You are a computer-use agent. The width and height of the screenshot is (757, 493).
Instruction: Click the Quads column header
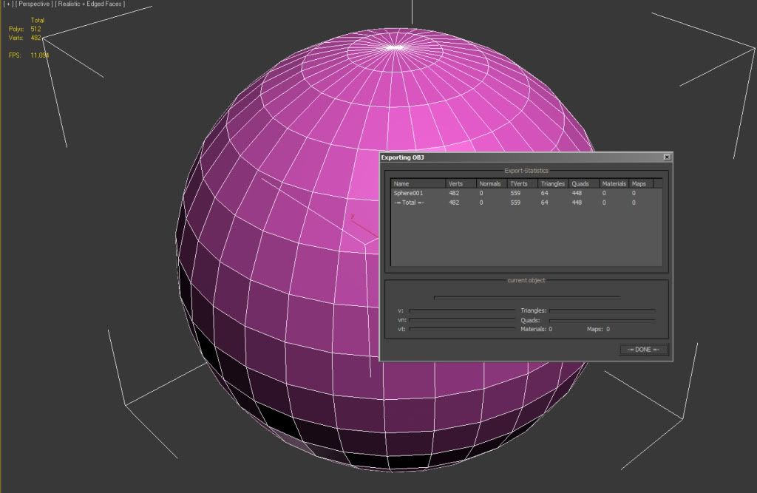pyautogui.click(x=582, y=183)
